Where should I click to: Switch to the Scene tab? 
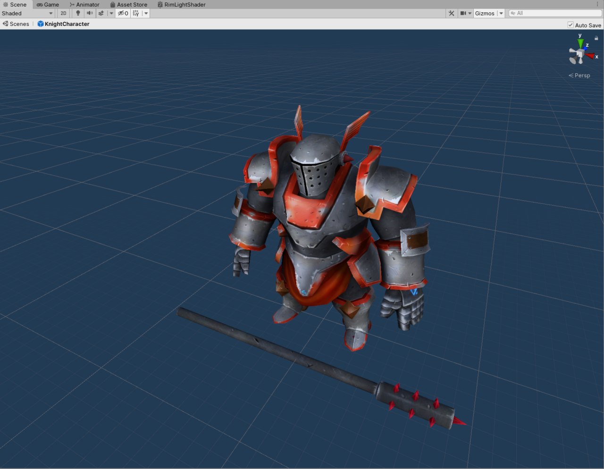click(15, 4)
